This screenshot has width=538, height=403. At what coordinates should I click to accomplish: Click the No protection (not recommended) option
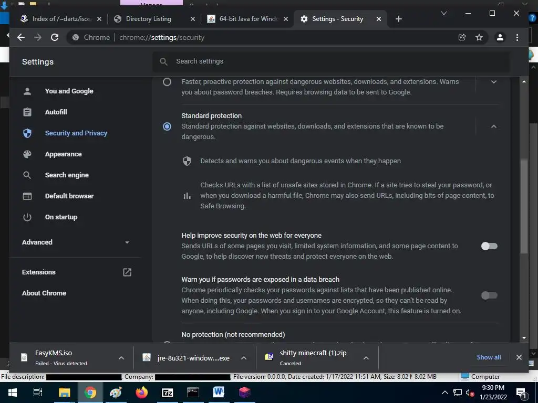(233, 334)
